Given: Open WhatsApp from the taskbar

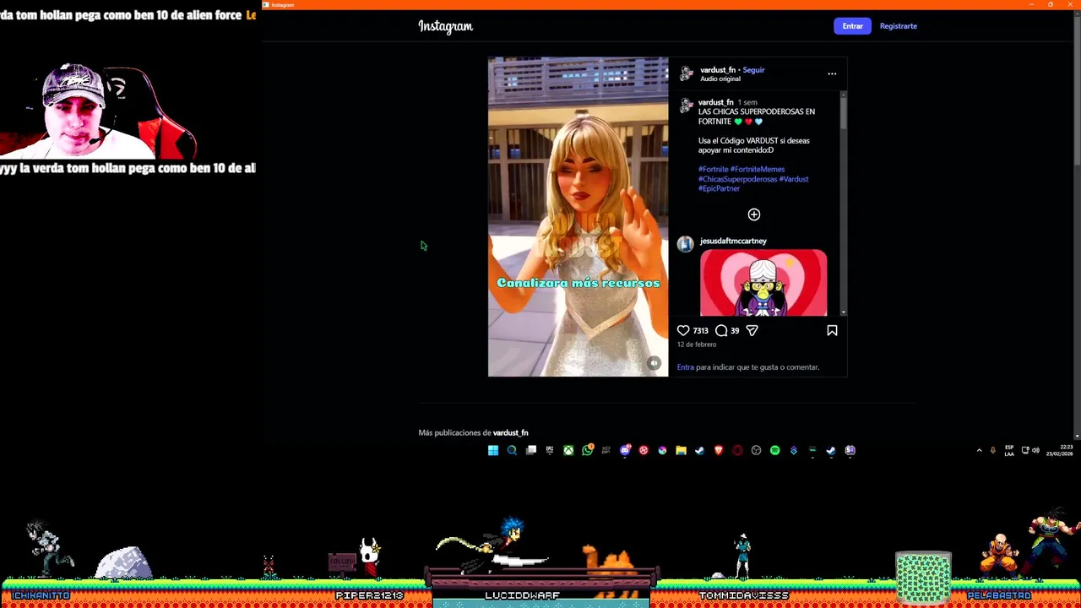Looking at the screenshot, I should tap(588, 450).
